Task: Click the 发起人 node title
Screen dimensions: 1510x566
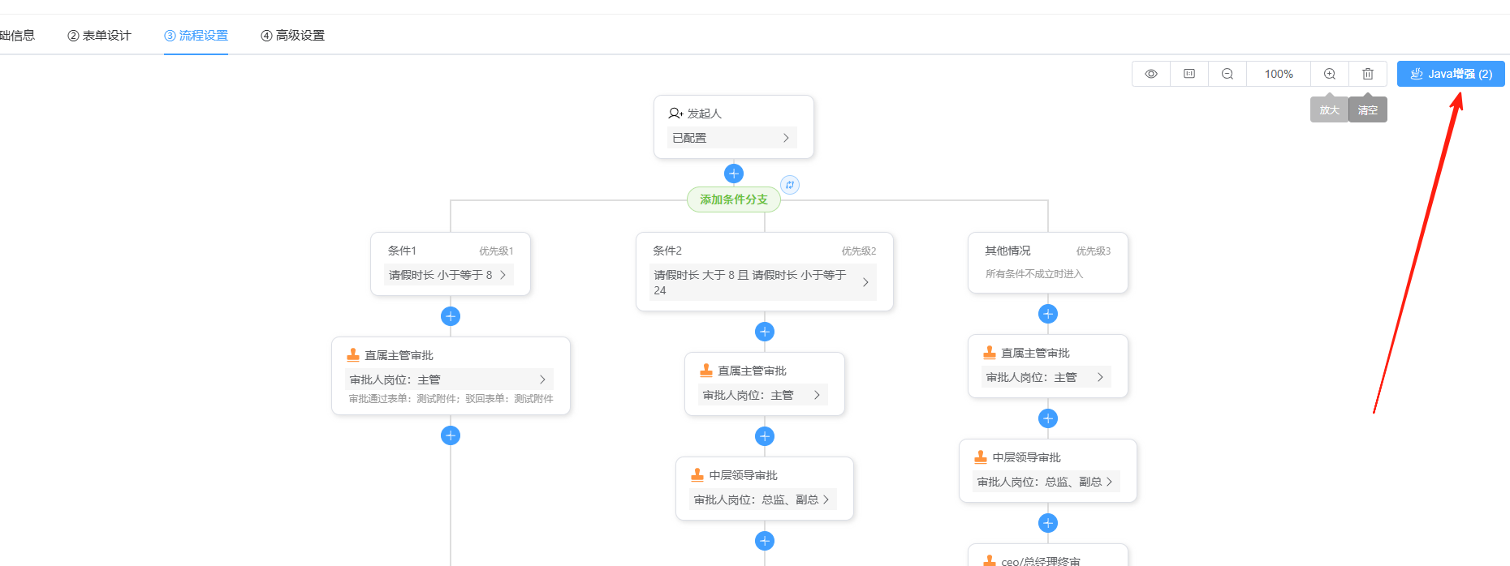Action: coord(705,114)
